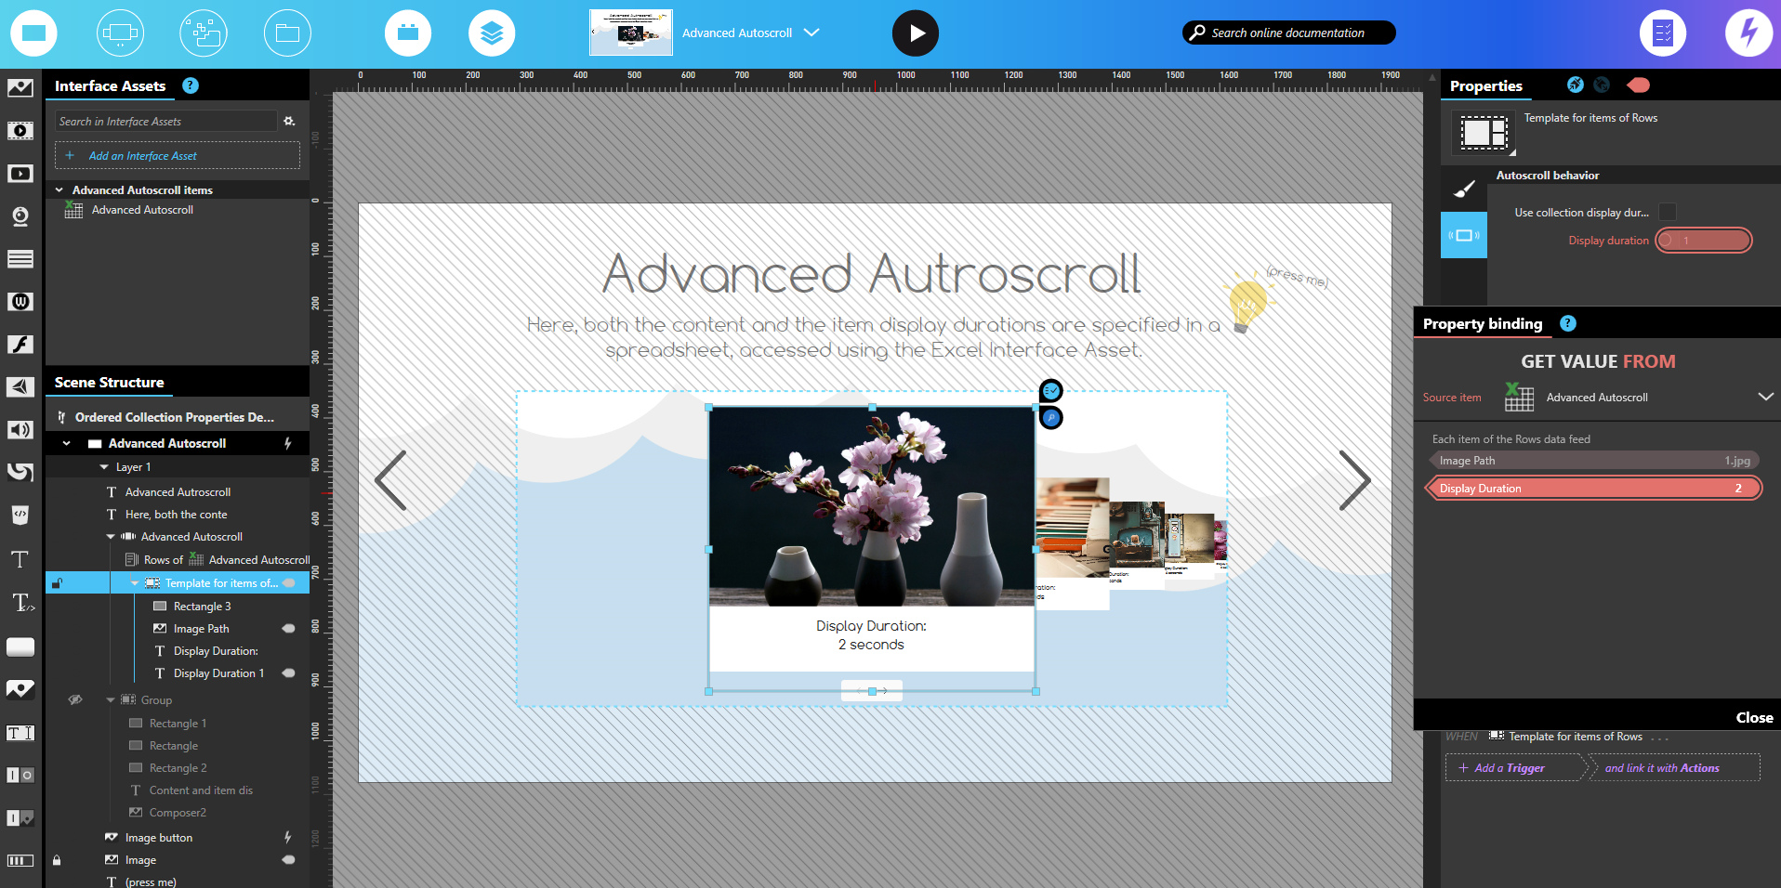Toggle visibility of the Group layer
Image resolution: width=1781 pixels, height=888 pixels.
pos(75,699)
